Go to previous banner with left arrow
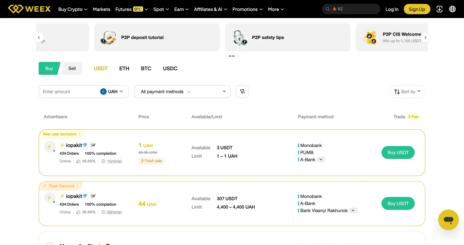Screen dimensions: 464x245 (39, 37)
